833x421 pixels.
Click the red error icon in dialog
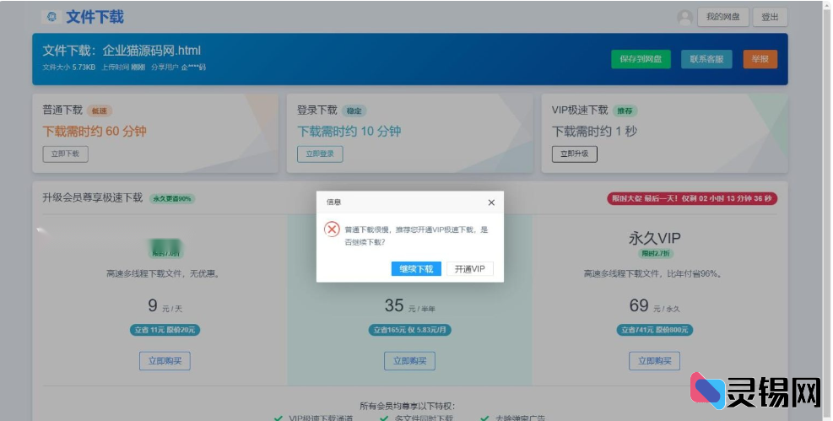[x=332, y=229]
